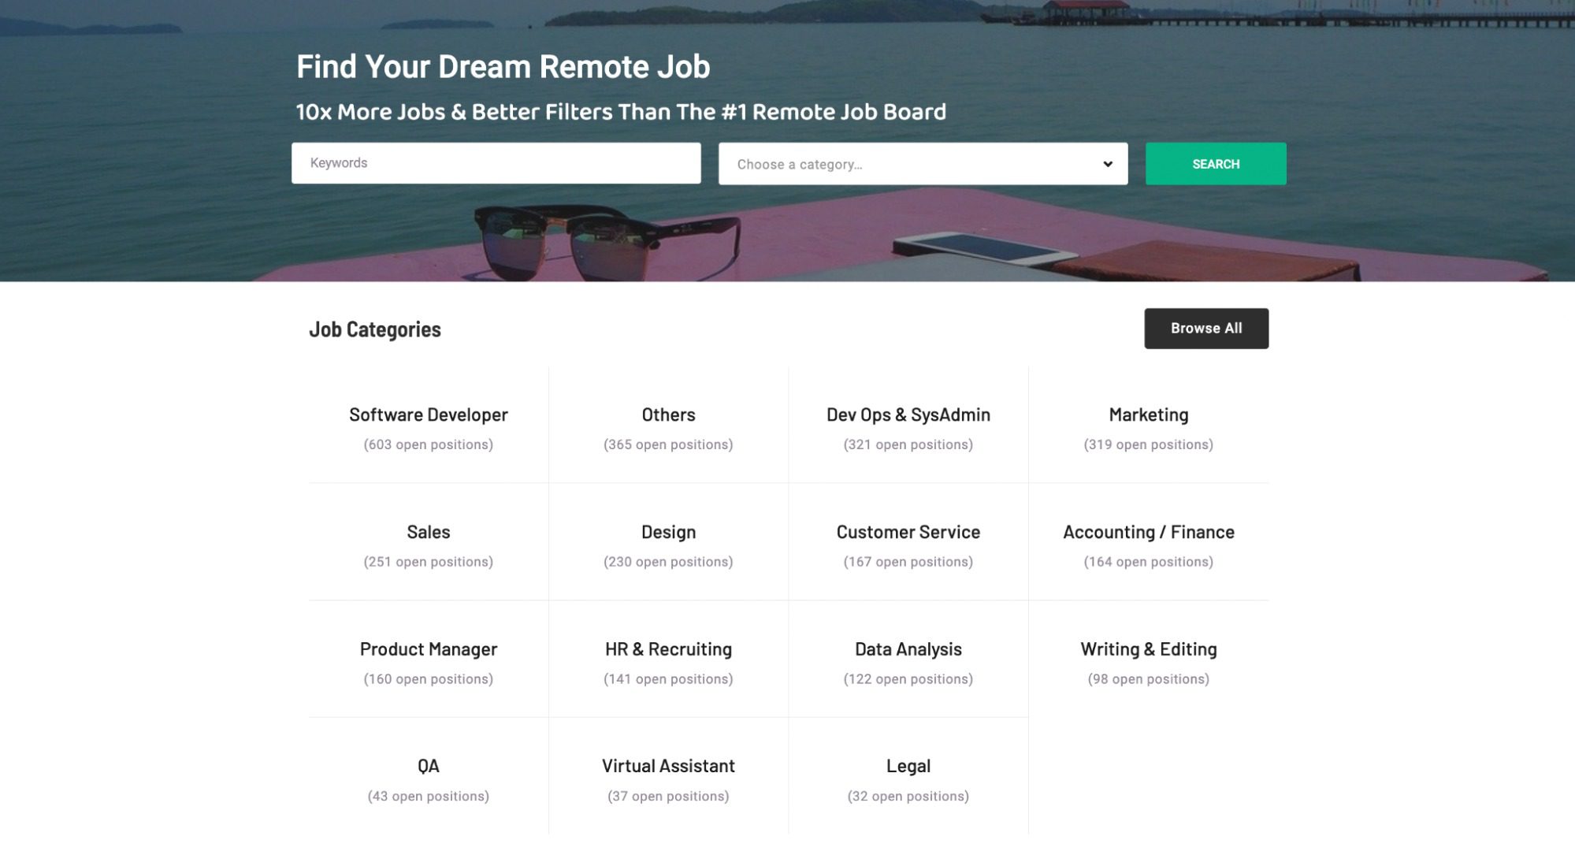1575x866 pixels.
Task: Browse Virtual Assistant jobs
Action: pos(668,765)
